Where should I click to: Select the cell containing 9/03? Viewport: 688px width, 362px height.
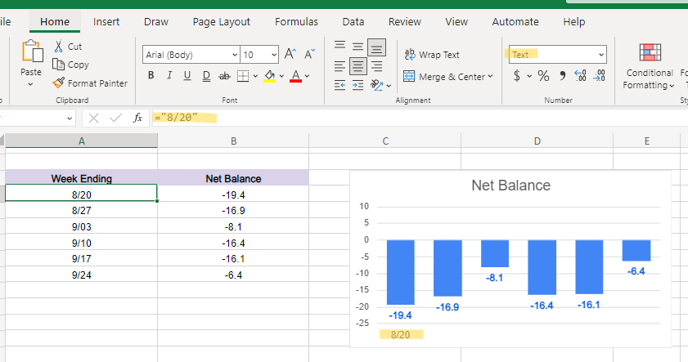81,226
